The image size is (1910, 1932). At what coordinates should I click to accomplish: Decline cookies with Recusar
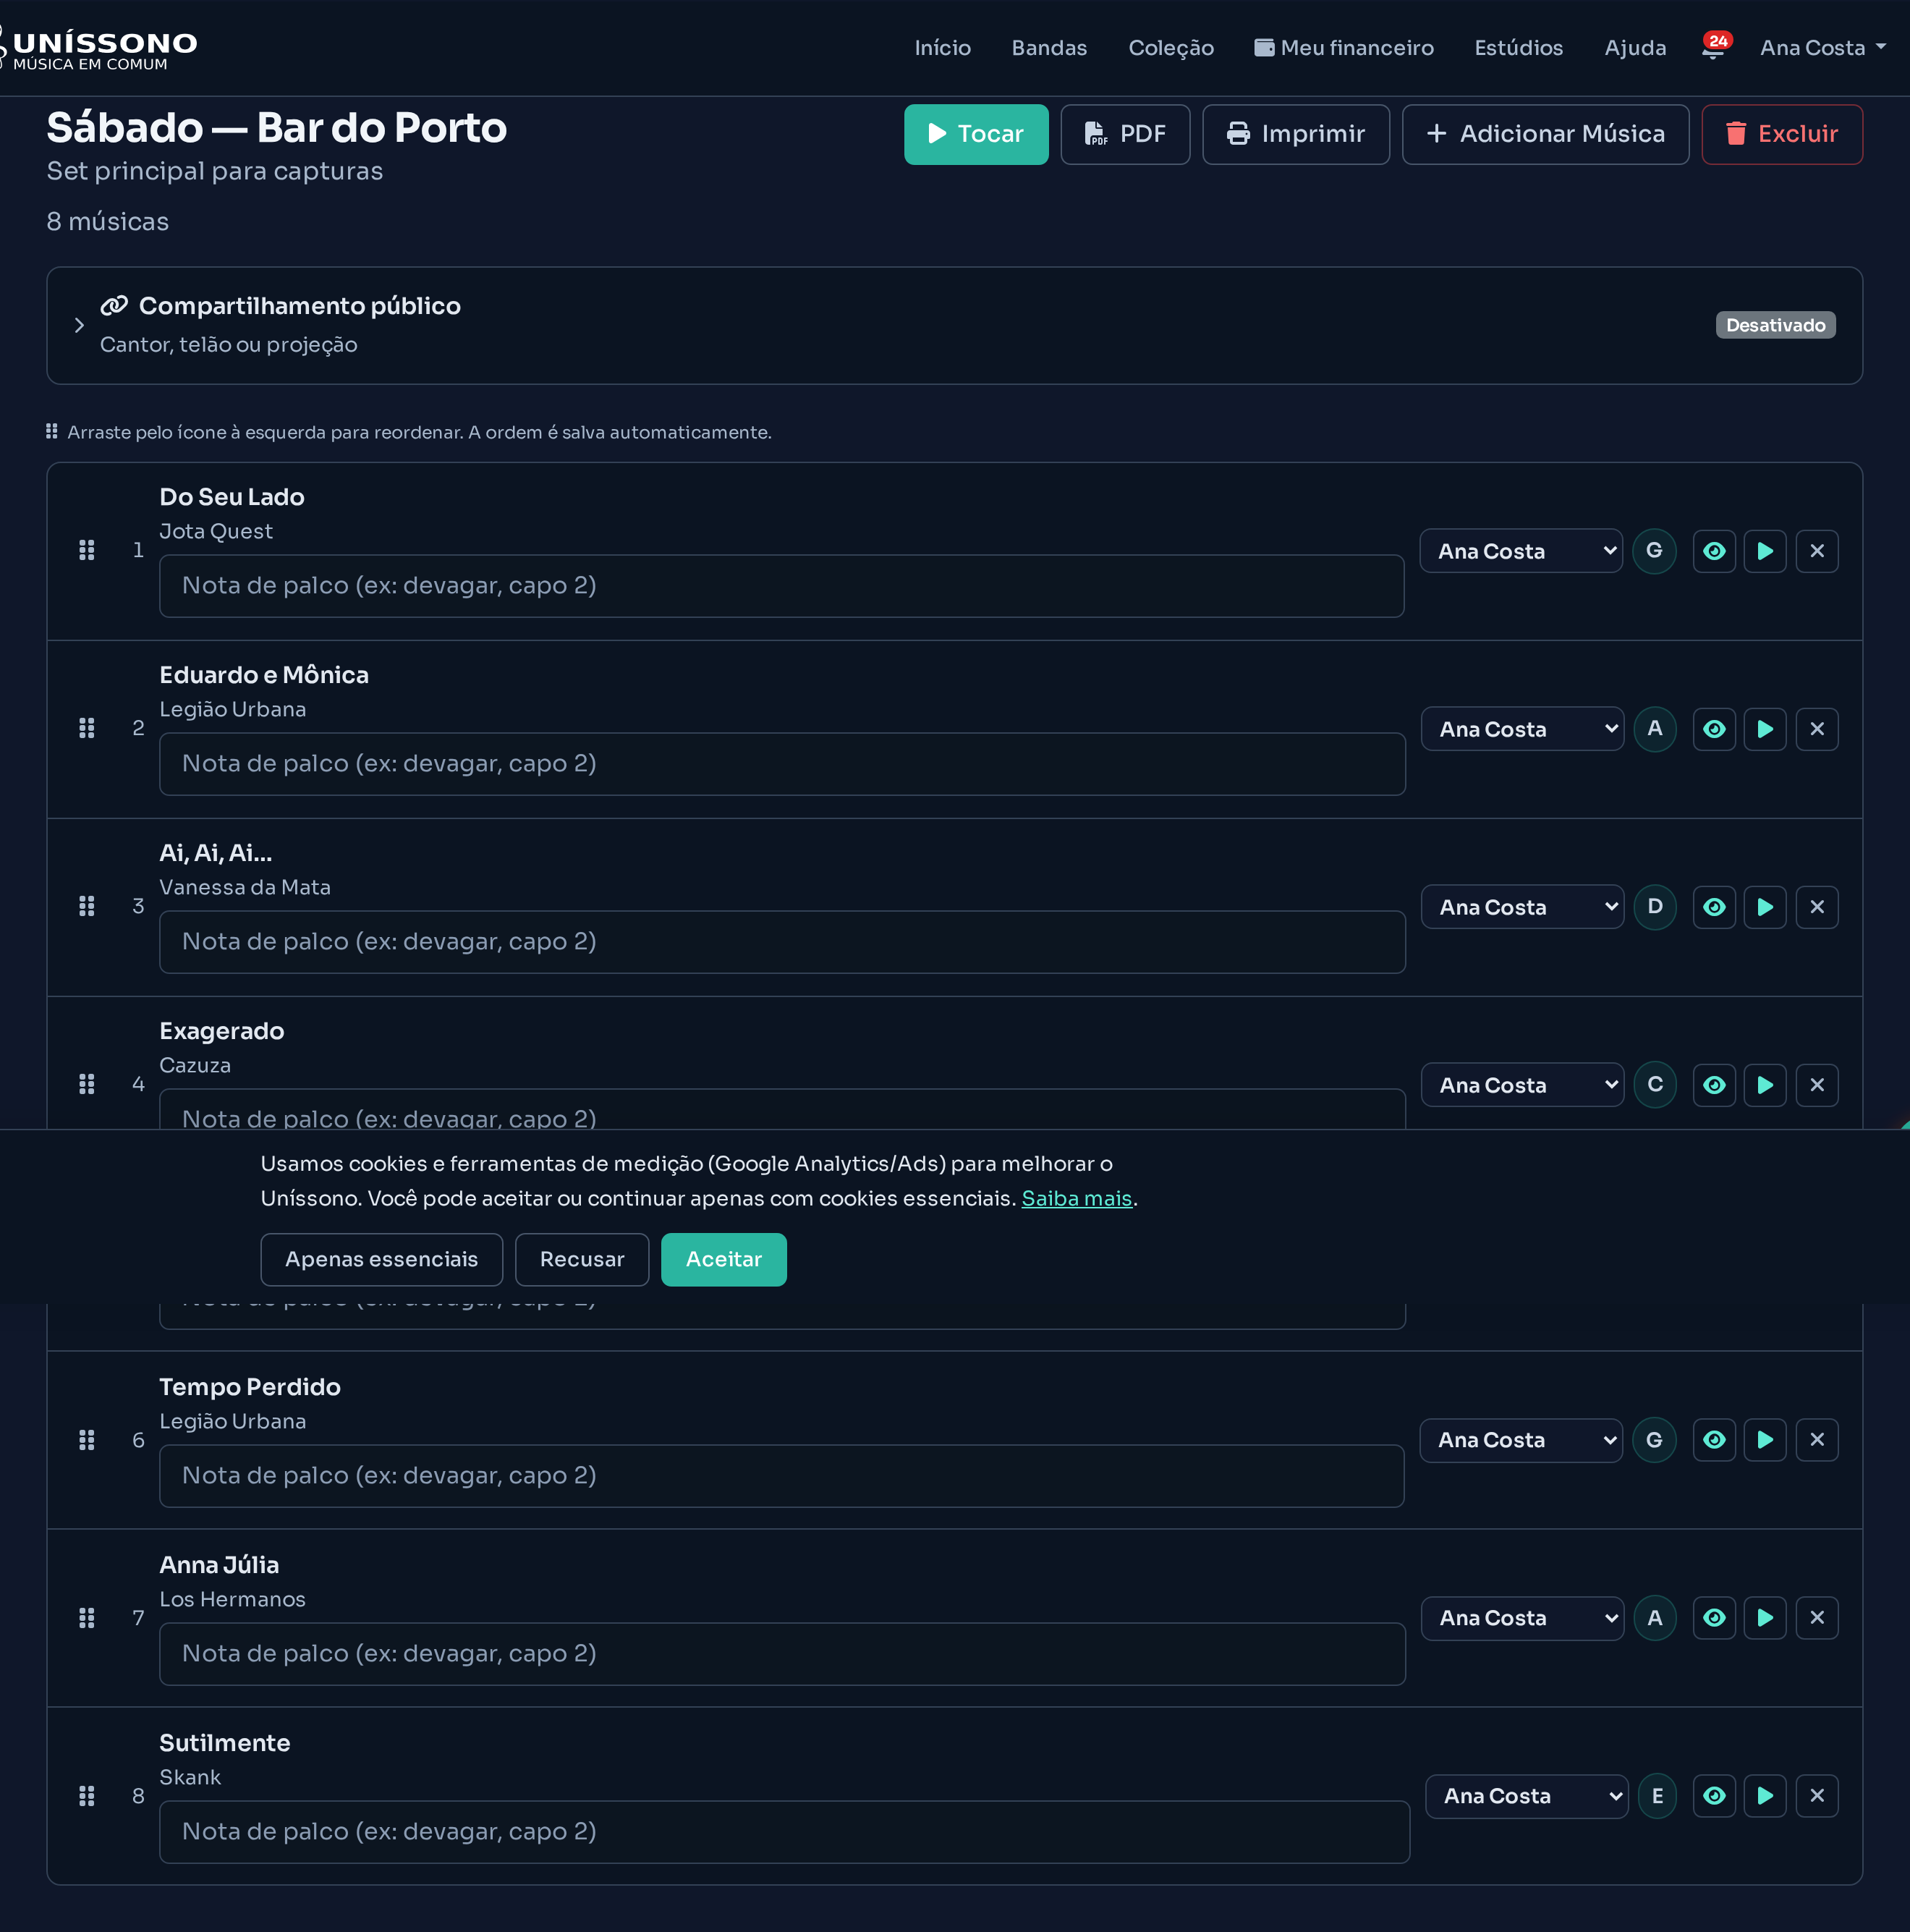[x=582, y=1260]
